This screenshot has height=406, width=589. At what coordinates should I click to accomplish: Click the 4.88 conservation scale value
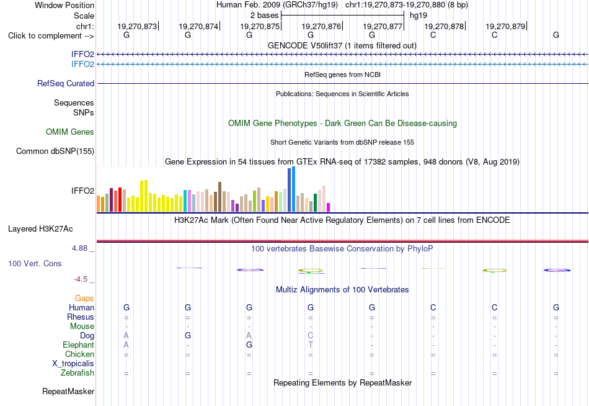(79, 248)
